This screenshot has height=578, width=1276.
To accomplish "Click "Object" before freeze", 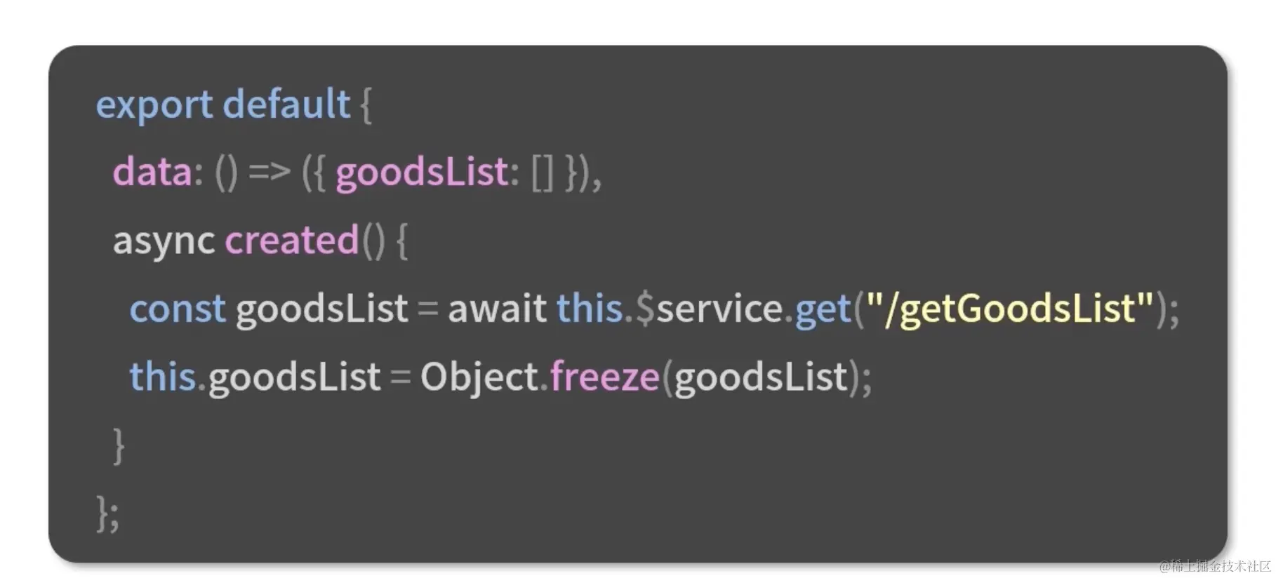I will tap(479, 377).
